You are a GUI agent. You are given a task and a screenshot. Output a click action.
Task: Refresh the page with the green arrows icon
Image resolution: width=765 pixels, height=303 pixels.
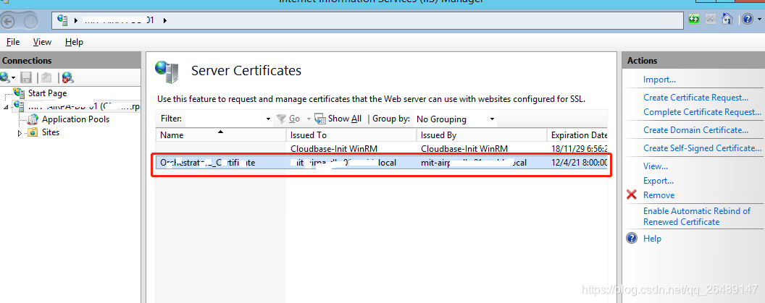(x=694, y=20)
